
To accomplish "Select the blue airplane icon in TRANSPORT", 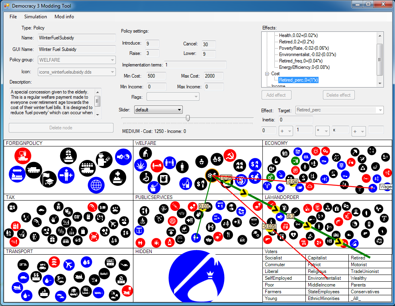I will pos(69,265).
